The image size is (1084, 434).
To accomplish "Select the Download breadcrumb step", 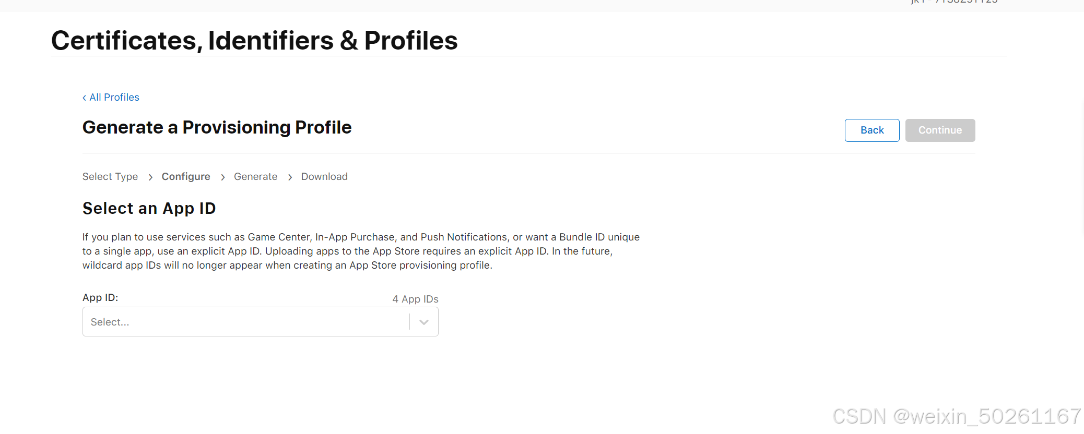I will click(324, 177).
